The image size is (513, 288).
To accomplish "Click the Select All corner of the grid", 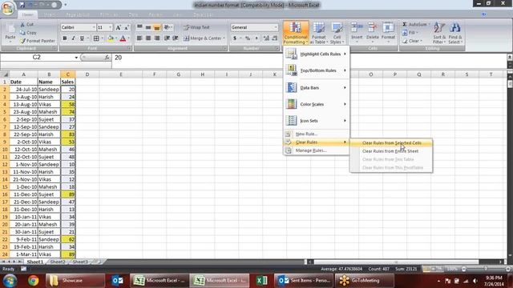I will 5,74.
